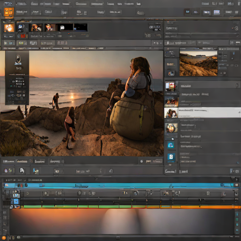Screen dimensions: 241x241
Task: Toggle the small checkbox right of the first list row
Action: (237, 85)
